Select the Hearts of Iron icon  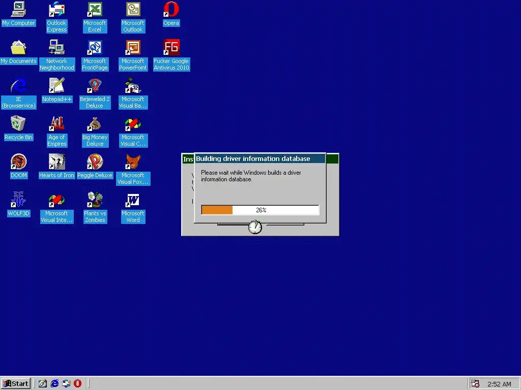(57, 167)
